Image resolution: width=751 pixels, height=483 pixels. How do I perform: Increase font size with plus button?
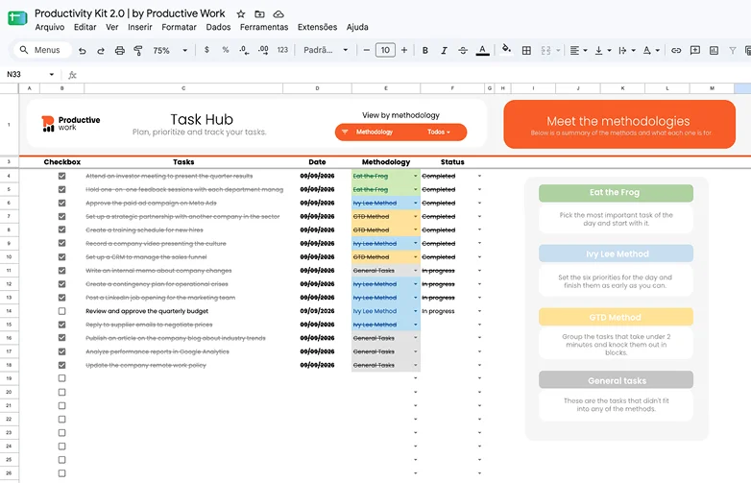coord(403,50)
